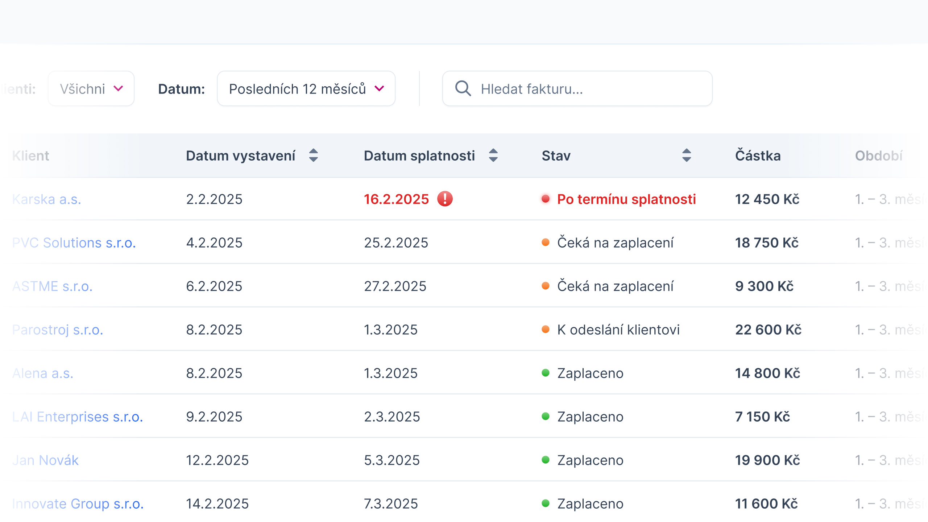Open the PVC Solutions s.r.o. client page

point(74,242)
